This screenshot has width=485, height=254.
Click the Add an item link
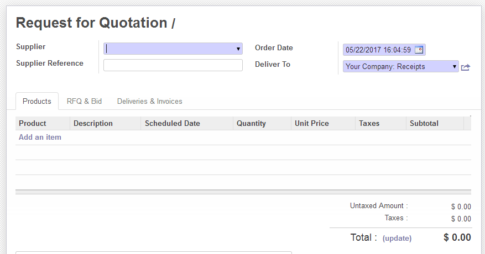(x=40, y=137)
